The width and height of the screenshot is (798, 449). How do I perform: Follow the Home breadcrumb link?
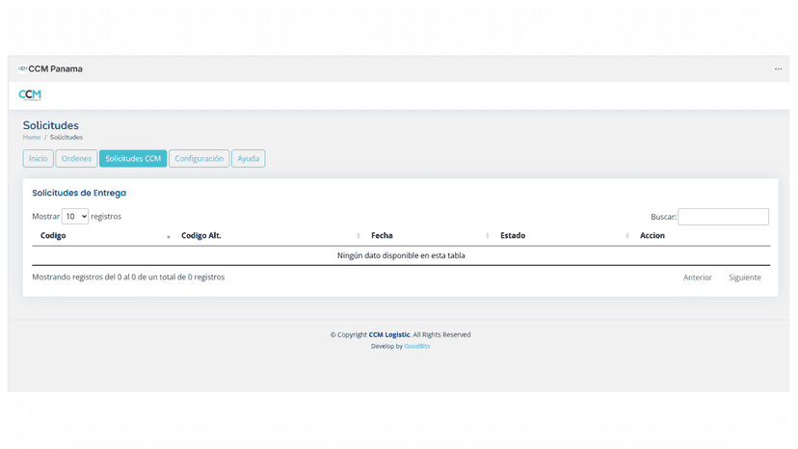click(32, 138)
